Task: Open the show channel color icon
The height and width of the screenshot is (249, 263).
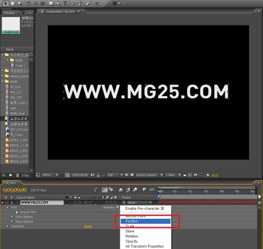Action: point(104,175)
